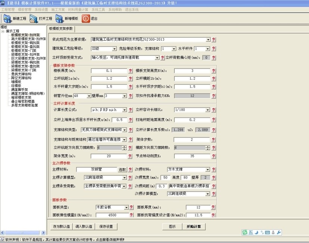Click the 保存设置 button
This screenshot has width=309, height=243.
tap(106, 227)
